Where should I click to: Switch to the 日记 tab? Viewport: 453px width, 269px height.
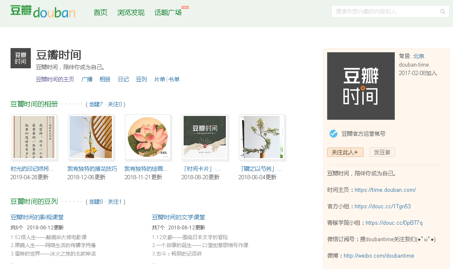coord(123,79)
